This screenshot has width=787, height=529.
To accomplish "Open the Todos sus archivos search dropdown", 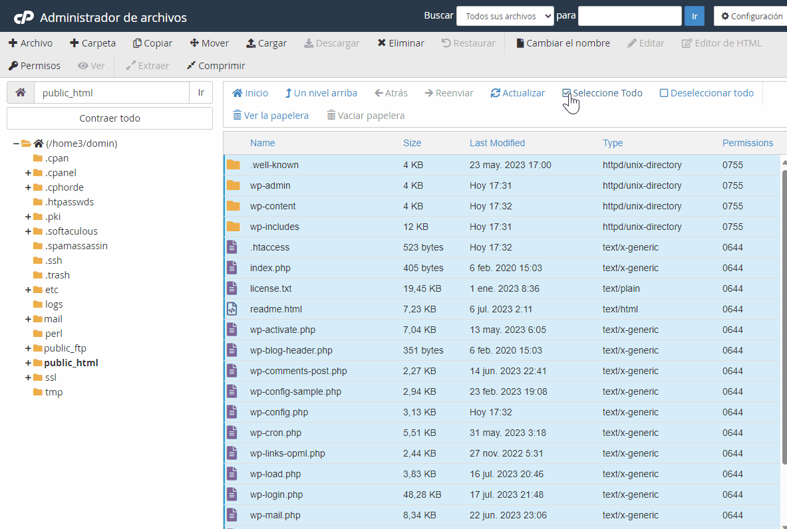I will (x=505, y=16).
